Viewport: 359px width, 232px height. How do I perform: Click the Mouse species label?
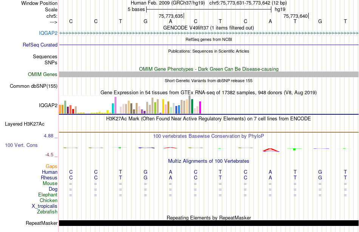click(50, 184)
